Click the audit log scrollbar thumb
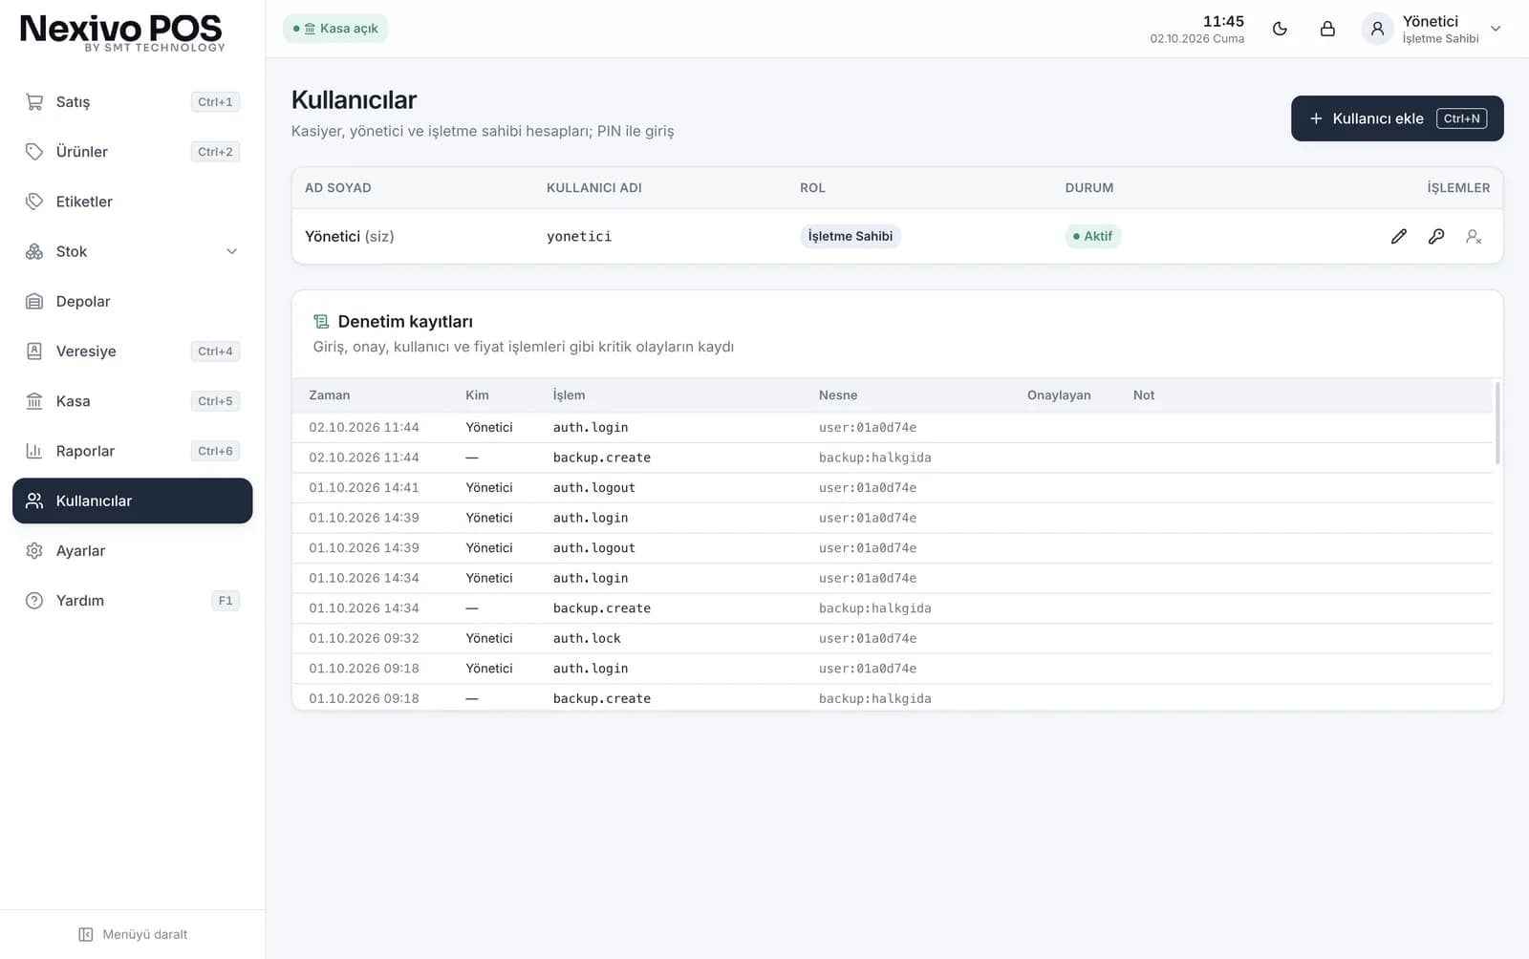This screenshot has height=959, width=1529. 1497,423
